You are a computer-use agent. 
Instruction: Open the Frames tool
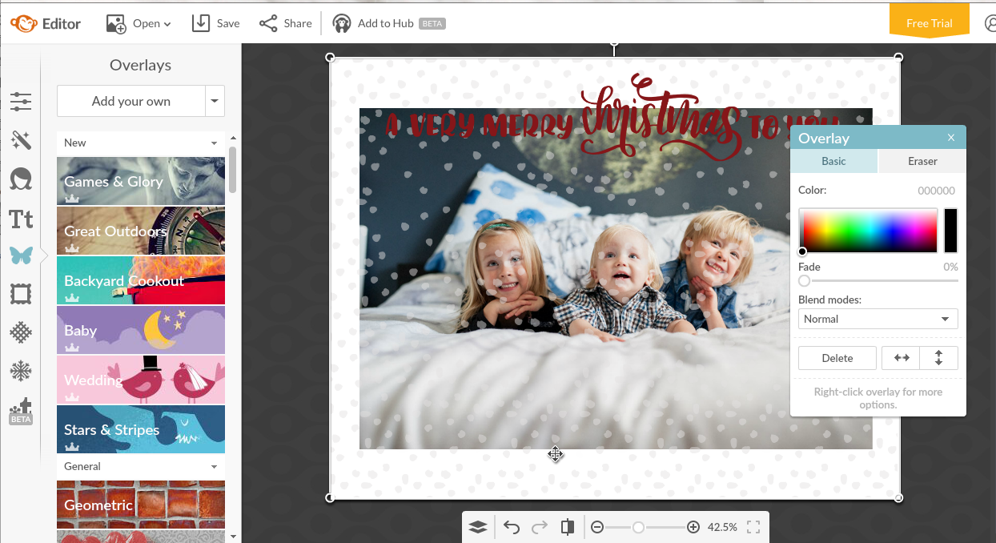21,294
